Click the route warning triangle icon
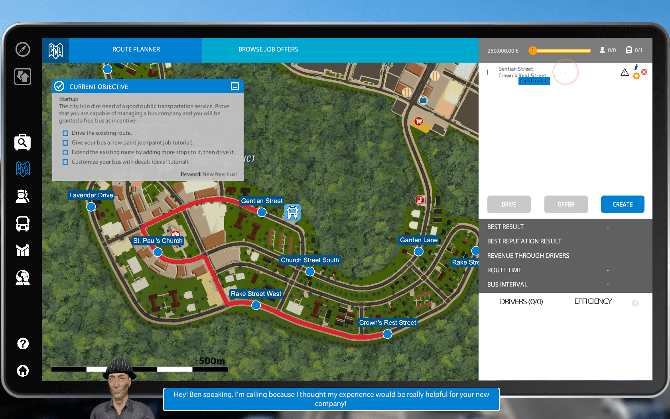670x419 pixels. tap(625, 72)
